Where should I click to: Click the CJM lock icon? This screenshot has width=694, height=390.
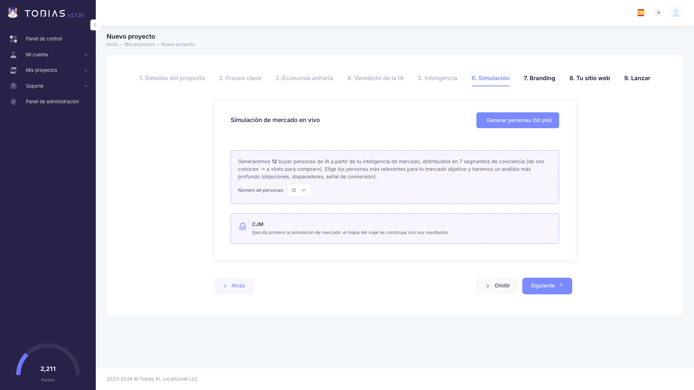pos(243,227)
